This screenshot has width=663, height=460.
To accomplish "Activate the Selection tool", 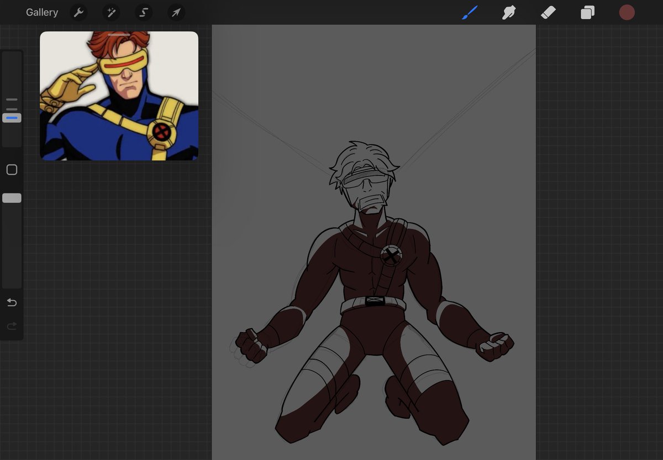I will (x=144, y=12).
